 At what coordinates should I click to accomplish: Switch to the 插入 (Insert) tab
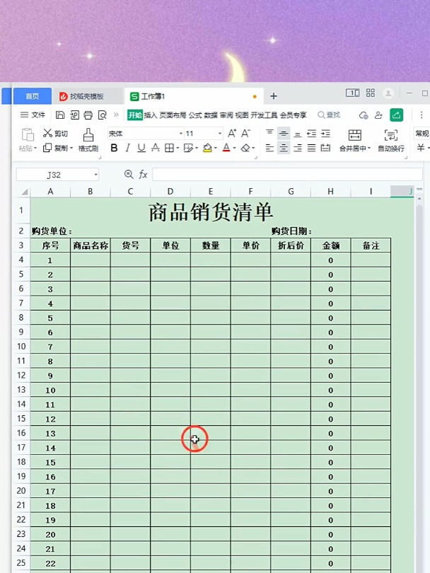pyautogui.click(x=150, y=115)
